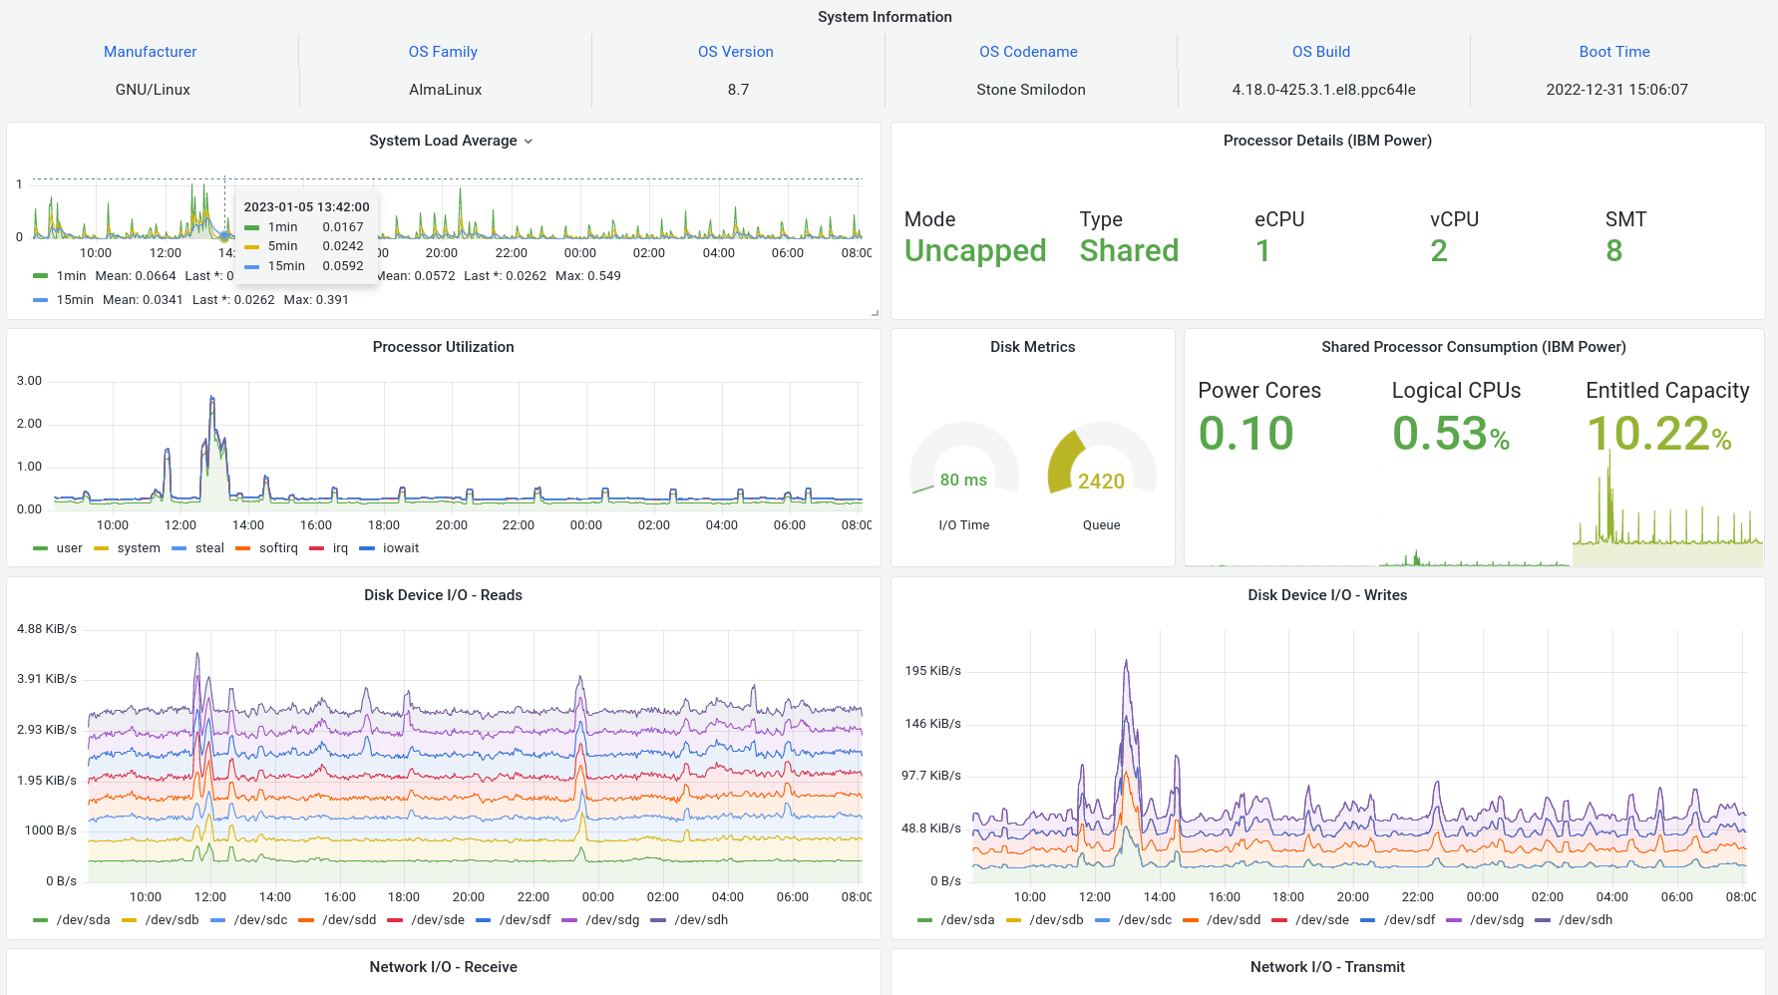The width and height of the screenshot is (1778, 995).
Task: Click /dev/sdh color swatch in Disk Writes legend
Action: click(1543, 920)
